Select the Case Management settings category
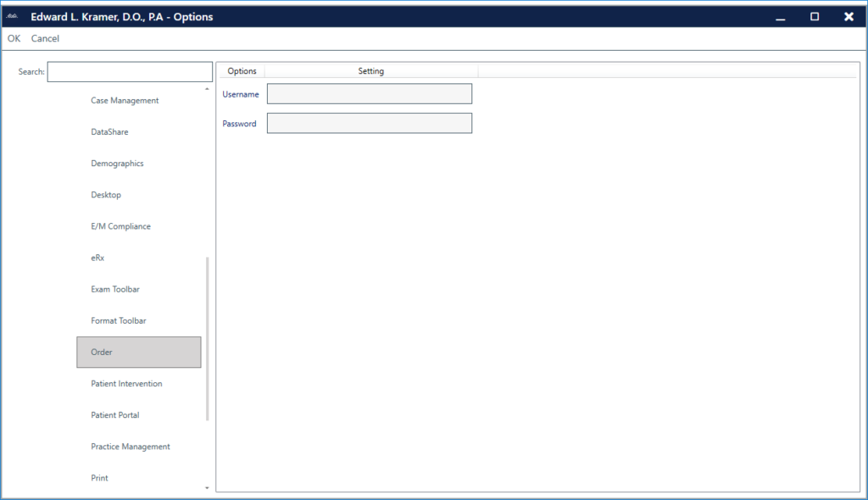This screenshot has height=500, width=868. (125, 100)
